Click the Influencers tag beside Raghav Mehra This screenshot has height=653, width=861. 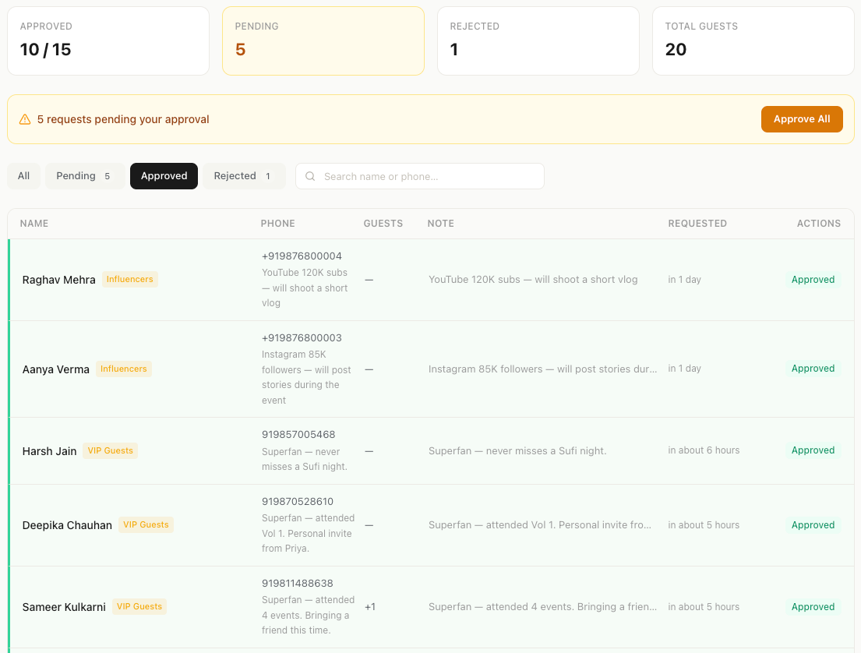pyautogui.click(x=129, y=279)
